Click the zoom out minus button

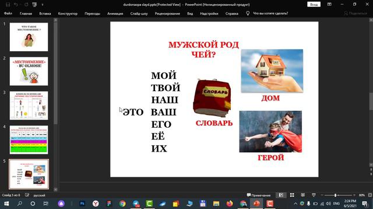pyautogui.click(x=322, y=195)
